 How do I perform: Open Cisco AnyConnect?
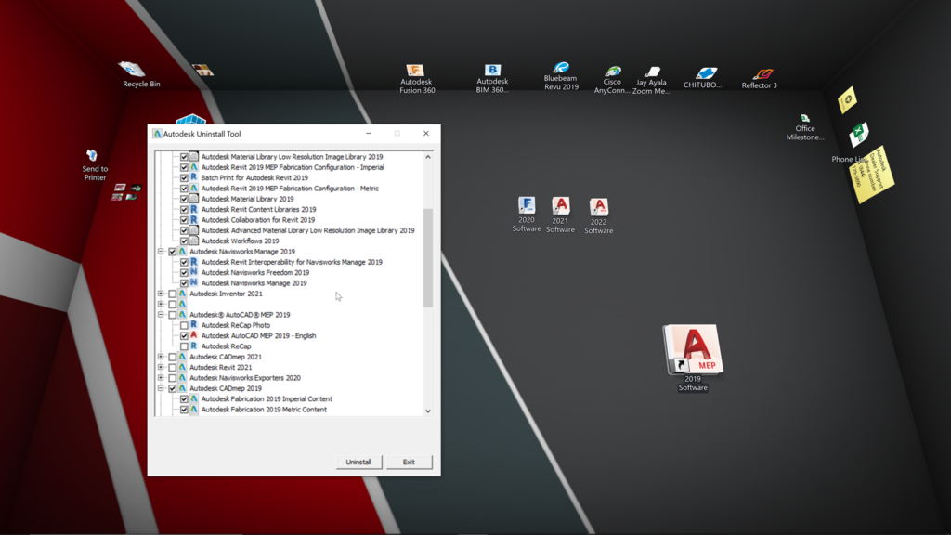tap(612, 72)
